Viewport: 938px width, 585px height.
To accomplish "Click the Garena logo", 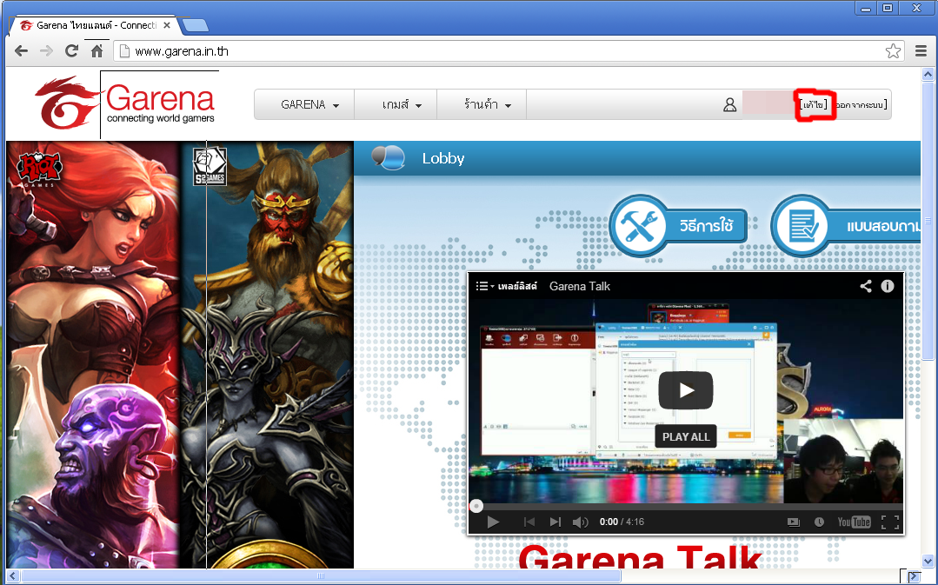I will point(125,103).
